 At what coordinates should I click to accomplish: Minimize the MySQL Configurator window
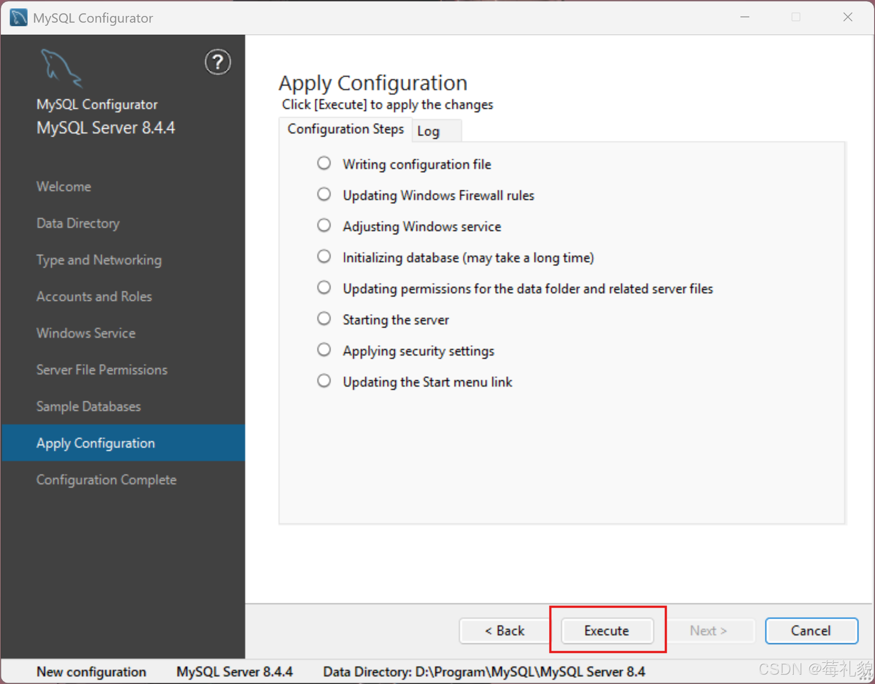pyautogui.click(x=745, y=17)
